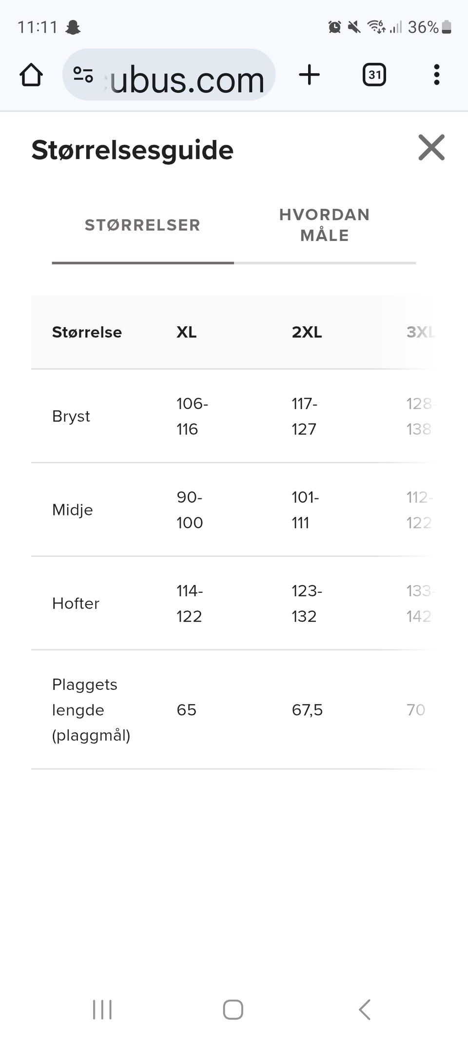Switch to the Størrelser tab
The width and height of the screenshot is (468, 1040).
[x=142, y=225]
